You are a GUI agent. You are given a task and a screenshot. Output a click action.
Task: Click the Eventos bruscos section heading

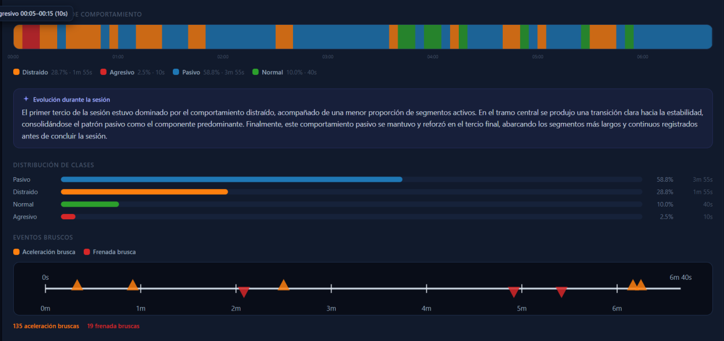click(43, 237)
